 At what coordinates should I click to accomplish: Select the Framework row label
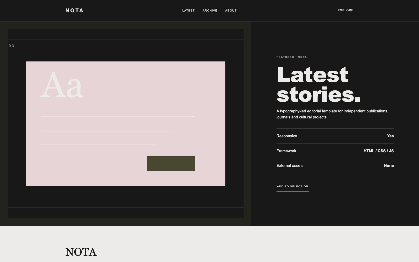pyautogui.click(x=286, y=151)
